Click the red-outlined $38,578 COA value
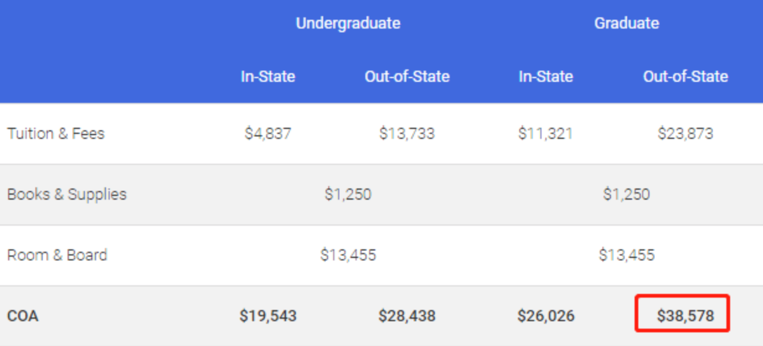 (x=685, y=316)
